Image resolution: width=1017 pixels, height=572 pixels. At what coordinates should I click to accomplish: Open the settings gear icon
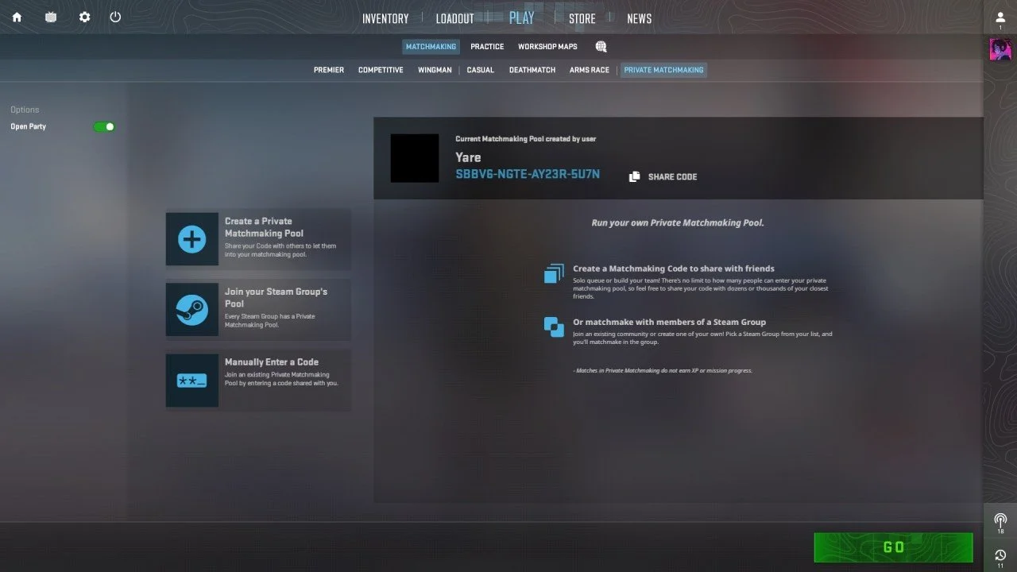point(85,17)
